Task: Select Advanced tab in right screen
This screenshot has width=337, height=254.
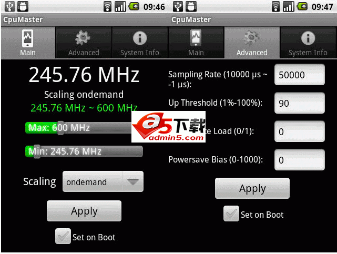Action: [252, 43]
